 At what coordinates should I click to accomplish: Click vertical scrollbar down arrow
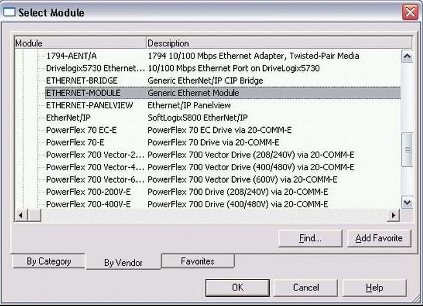[407, 202]
